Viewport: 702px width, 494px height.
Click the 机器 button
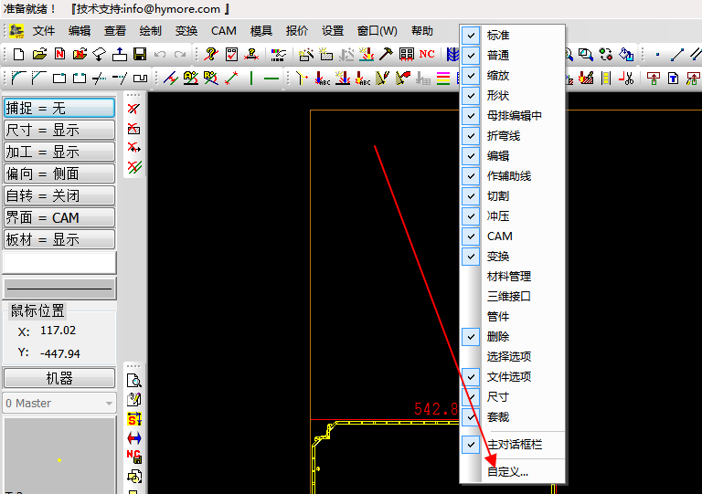pyautogui.click(x=59, y=378)
